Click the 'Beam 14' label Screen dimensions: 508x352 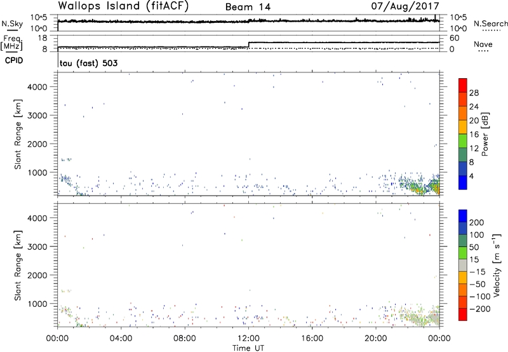248,7
